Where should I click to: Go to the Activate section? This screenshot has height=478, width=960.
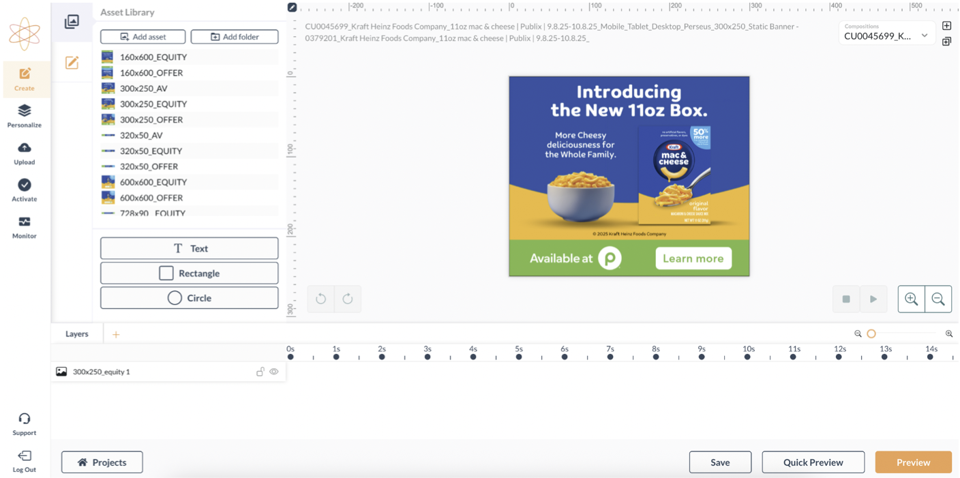click(x=25, y=190)
